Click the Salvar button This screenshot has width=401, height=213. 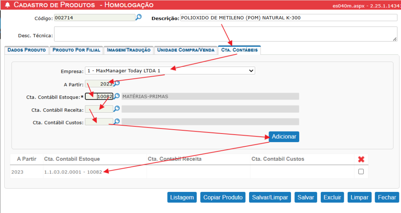[305, 197]
